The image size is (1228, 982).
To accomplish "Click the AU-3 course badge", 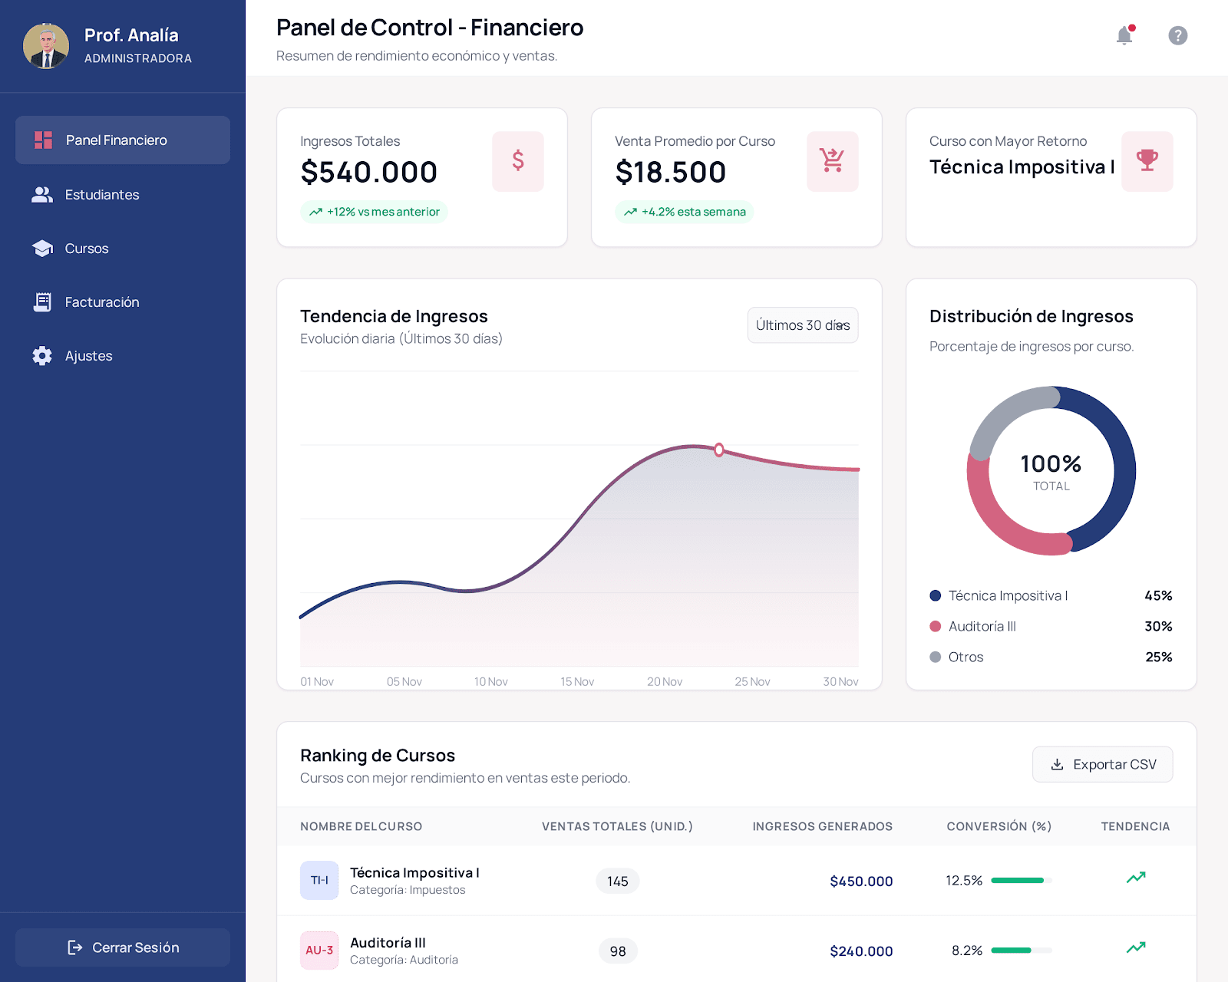I will pos(319,950).
